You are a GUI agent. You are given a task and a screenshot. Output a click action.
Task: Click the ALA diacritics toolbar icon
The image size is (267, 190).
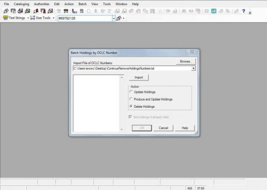191,11
